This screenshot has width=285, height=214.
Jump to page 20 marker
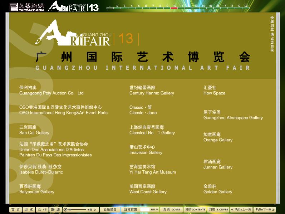coord(246,7)
